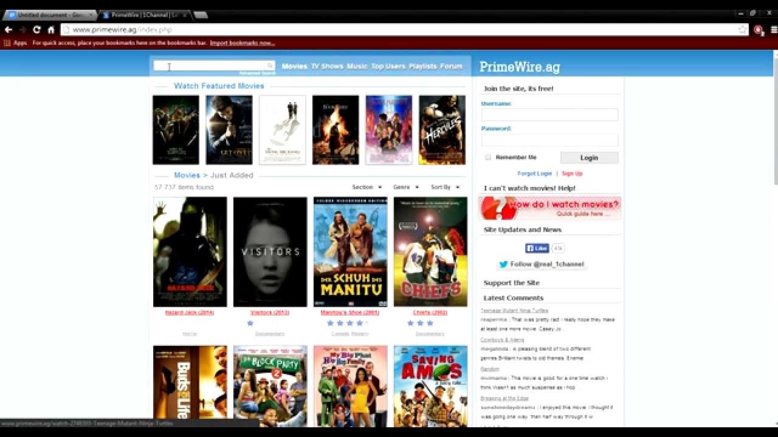
Task: Open the Top Users nav item
Action: [388, 66]
